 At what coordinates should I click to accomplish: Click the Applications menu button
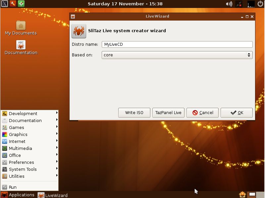[x=18, y=195]
